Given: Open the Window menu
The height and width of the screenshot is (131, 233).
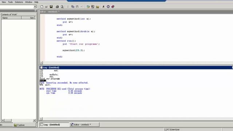Looking at the screenshot, I should coord(28,2).
